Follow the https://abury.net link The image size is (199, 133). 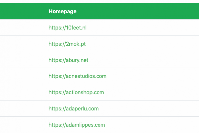click(68, 60)
